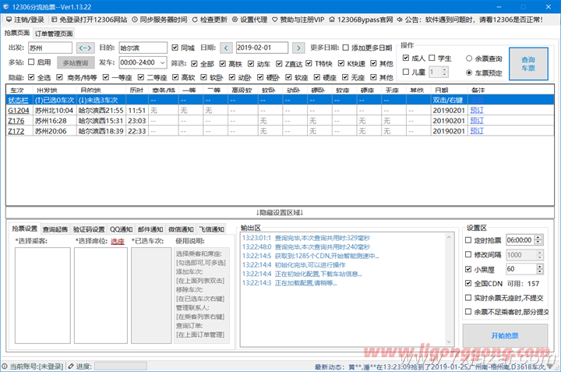Go to next date arrow

(298, 48)
